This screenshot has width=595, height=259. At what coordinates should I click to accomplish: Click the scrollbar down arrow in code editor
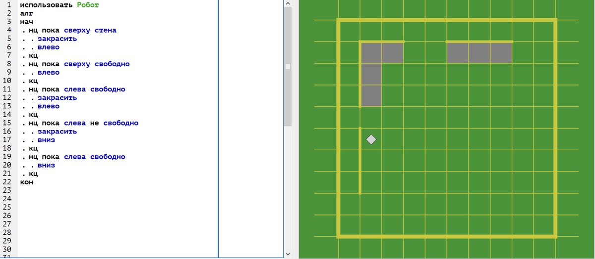288,254
